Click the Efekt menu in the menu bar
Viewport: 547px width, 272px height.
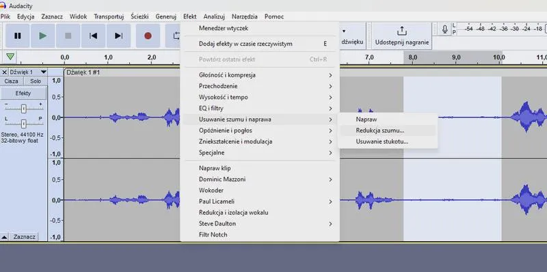click(x=190, y=16)
